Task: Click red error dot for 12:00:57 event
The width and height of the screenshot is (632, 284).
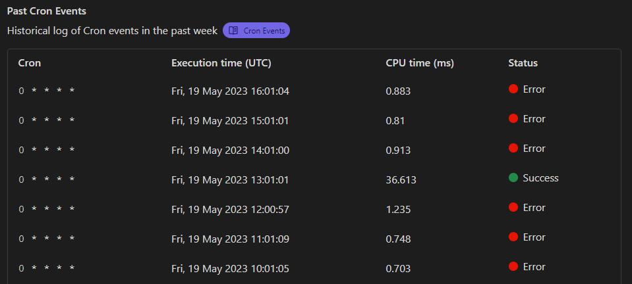Action: [513, 208]
